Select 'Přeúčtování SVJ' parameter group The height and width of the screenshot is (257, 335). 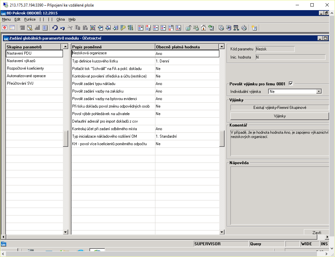[x=34, y=83]
